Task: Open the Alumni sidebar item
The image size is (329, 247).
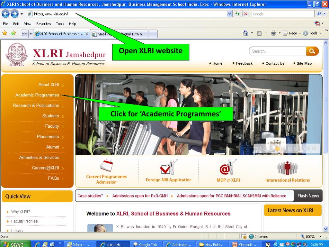Action: point(52,147)
